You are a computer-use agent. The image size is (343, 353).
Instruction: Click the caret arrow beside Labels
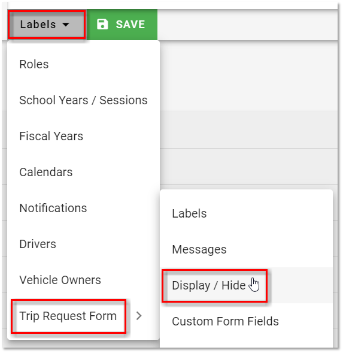point(66,25)
